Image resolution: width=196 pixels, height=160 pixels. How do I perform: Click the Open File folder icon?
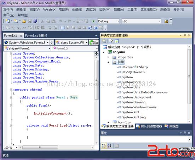pos(24,21)
